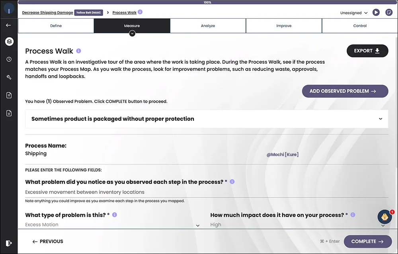Click the back arrow in sidebar
This screenshot has width=398, height=254.
pos(8,25)
